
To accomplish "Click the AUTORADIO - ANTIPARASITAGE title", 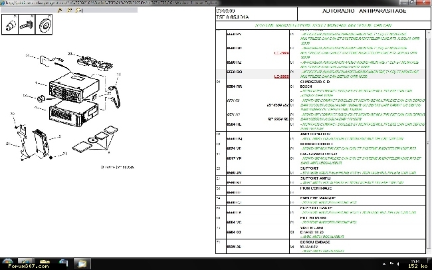I will pos(364,11).
